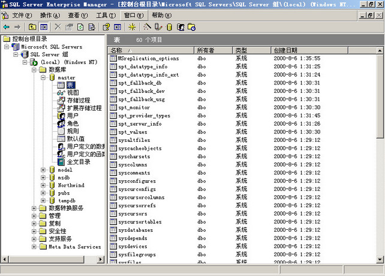
Task: Select the 存储过程 stored procedures node
Action: (x=78, y=101)
